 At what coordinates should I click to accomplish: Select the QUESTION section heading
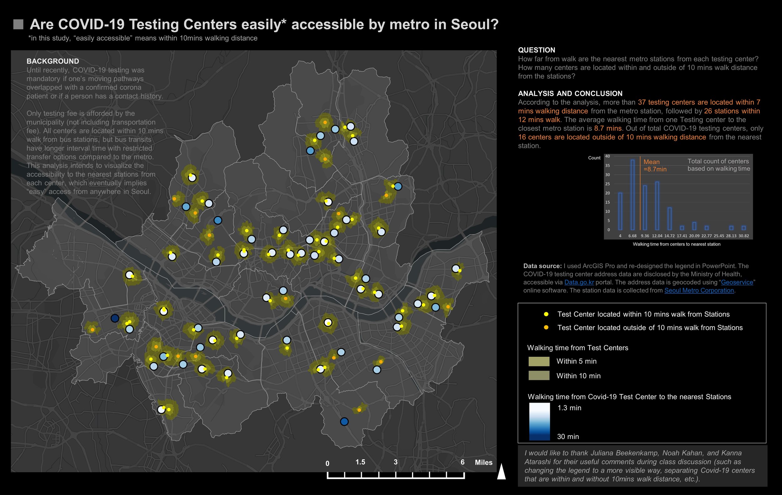tap(536, 50)
